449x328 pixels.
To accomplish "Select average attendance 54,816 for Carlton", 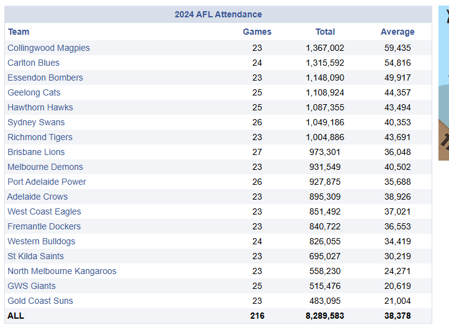I will [398, 63].
